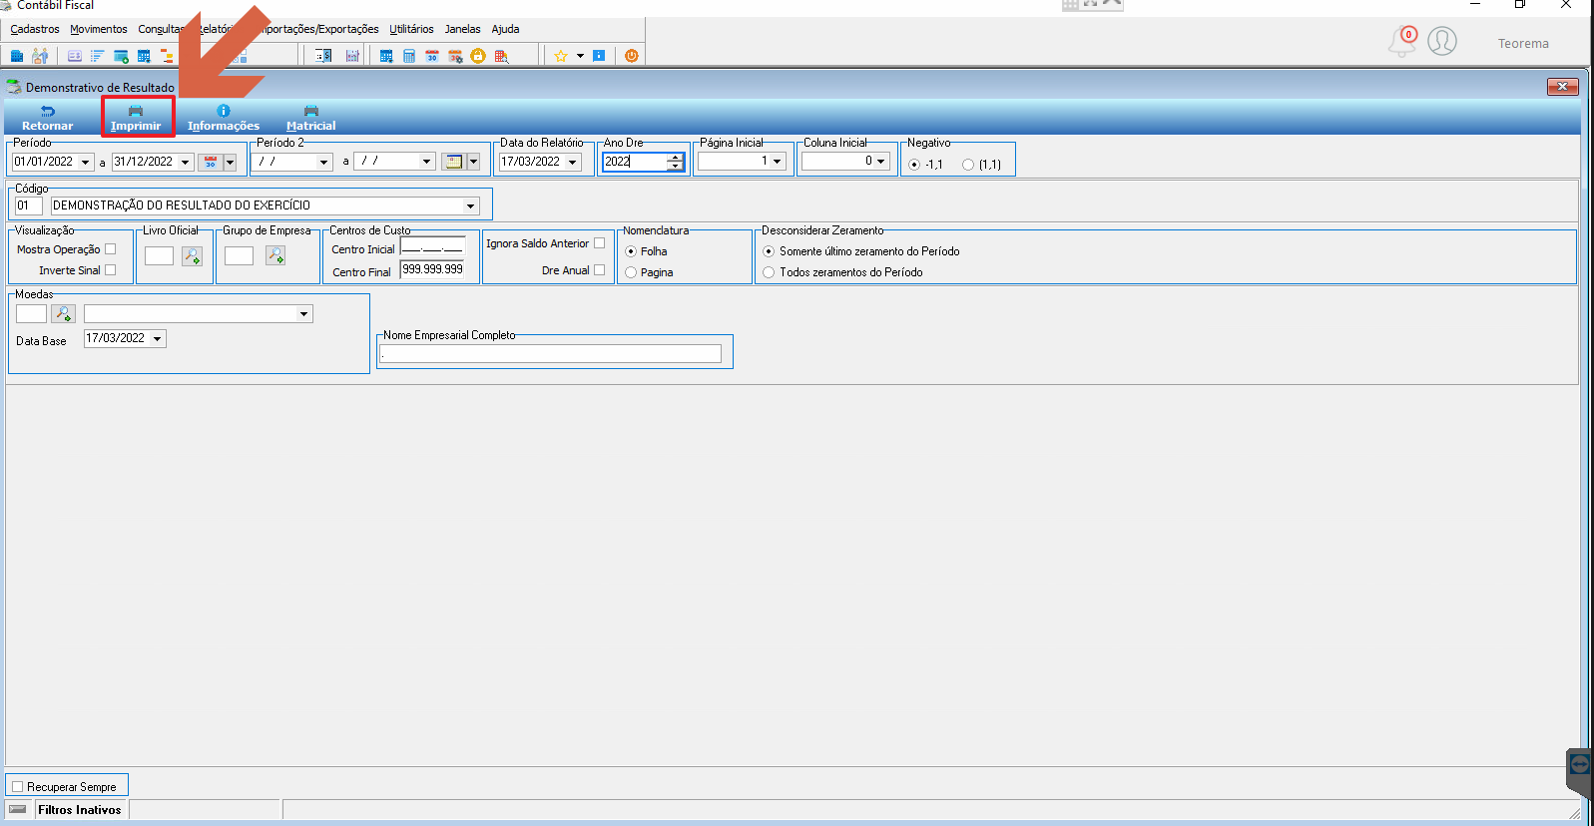Click the window with green plus icon
1594x826 pixels.
click(121, 56)
